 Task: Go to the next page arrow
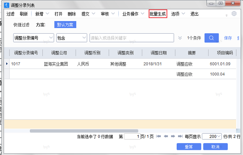173,137
